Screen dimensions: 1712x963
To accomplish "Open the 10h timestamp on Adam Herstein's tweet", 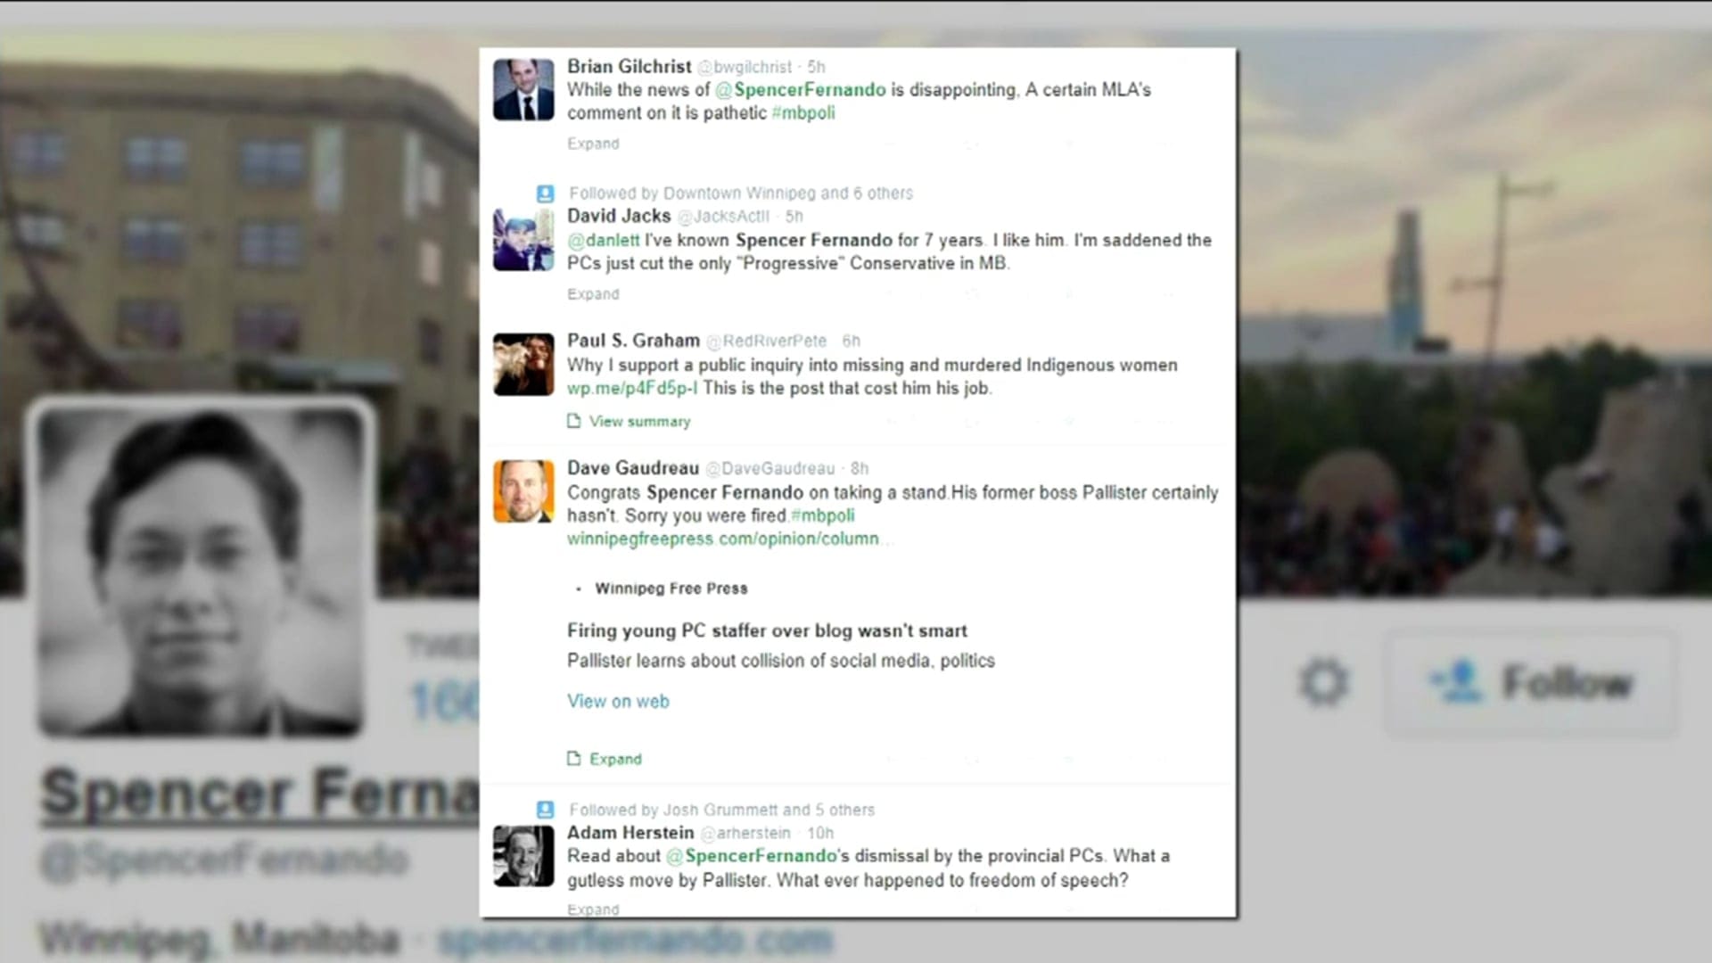I will point(820,834).
